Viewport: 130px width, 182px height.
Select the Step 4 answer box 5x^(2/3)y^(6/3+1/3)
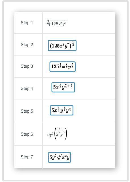(63, 87)
